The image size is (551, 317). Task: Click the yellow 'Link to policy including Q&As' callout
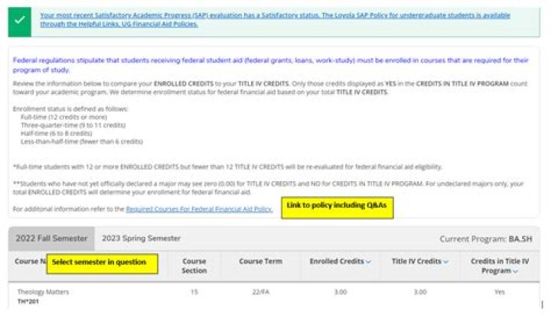click(x=337, y=206)
